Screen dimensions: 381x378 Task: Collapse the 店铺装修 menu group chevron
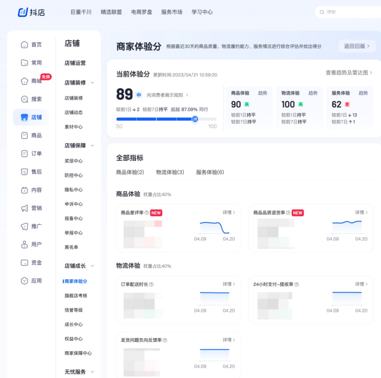(92, 83)
